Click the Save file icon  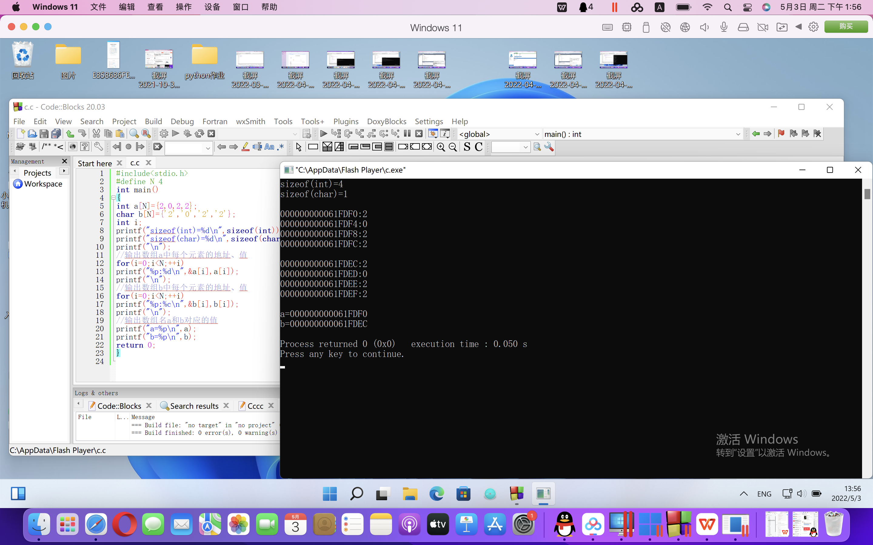[44, 134]
